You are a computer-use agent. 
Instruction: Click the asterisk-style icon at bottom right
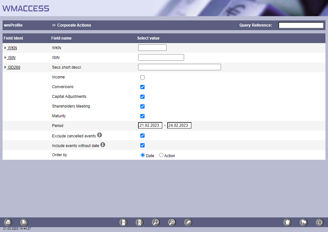[x=320, y=222]
